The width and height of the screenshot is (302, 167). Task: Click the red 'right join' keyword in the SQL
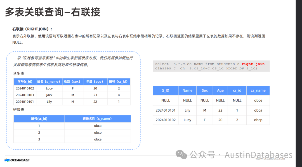(253, 64)
